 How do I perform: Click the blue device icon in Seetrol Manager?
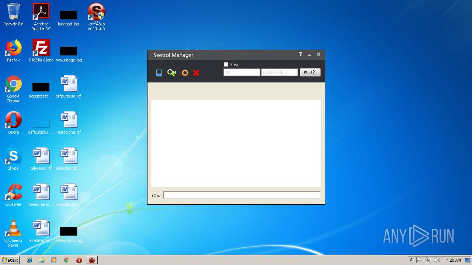click(159, 73)
